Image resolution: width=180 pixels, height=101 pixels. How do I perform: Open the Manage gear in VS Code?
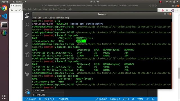(27, 91)
